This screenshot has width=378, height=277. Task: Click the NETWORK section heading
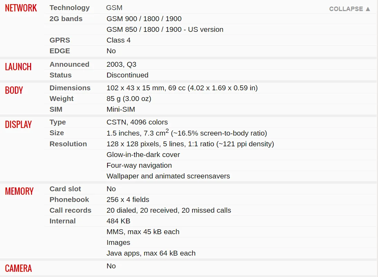pyautogui.click(x=21, y=8)
